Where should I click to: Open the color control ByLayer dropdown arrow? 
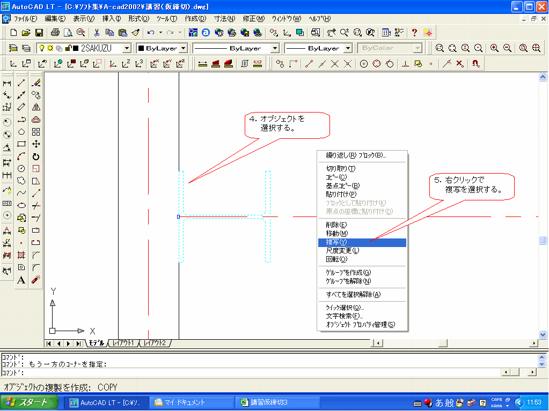tap(184, 48)
